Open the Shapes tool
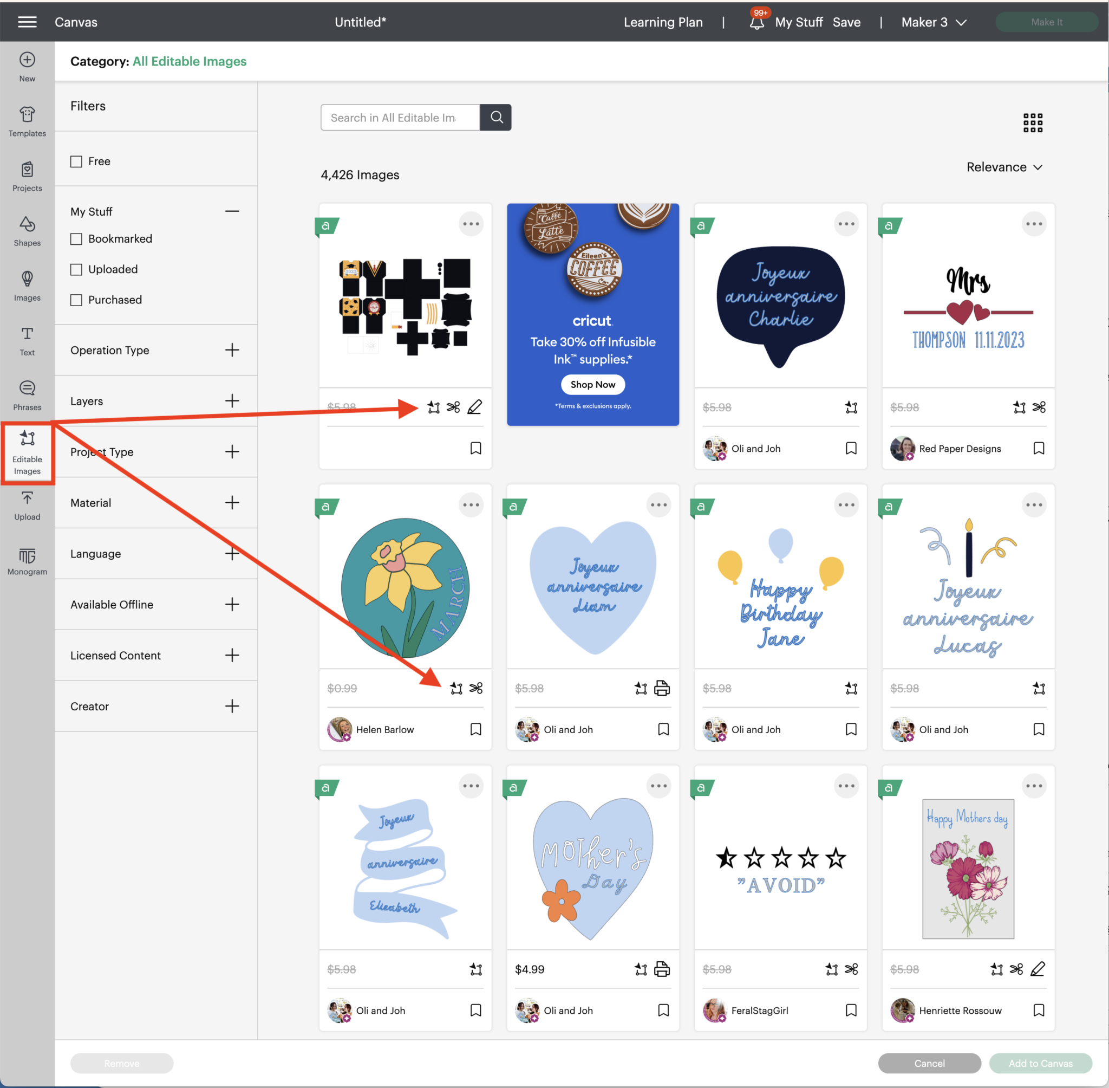 (27, 231)
